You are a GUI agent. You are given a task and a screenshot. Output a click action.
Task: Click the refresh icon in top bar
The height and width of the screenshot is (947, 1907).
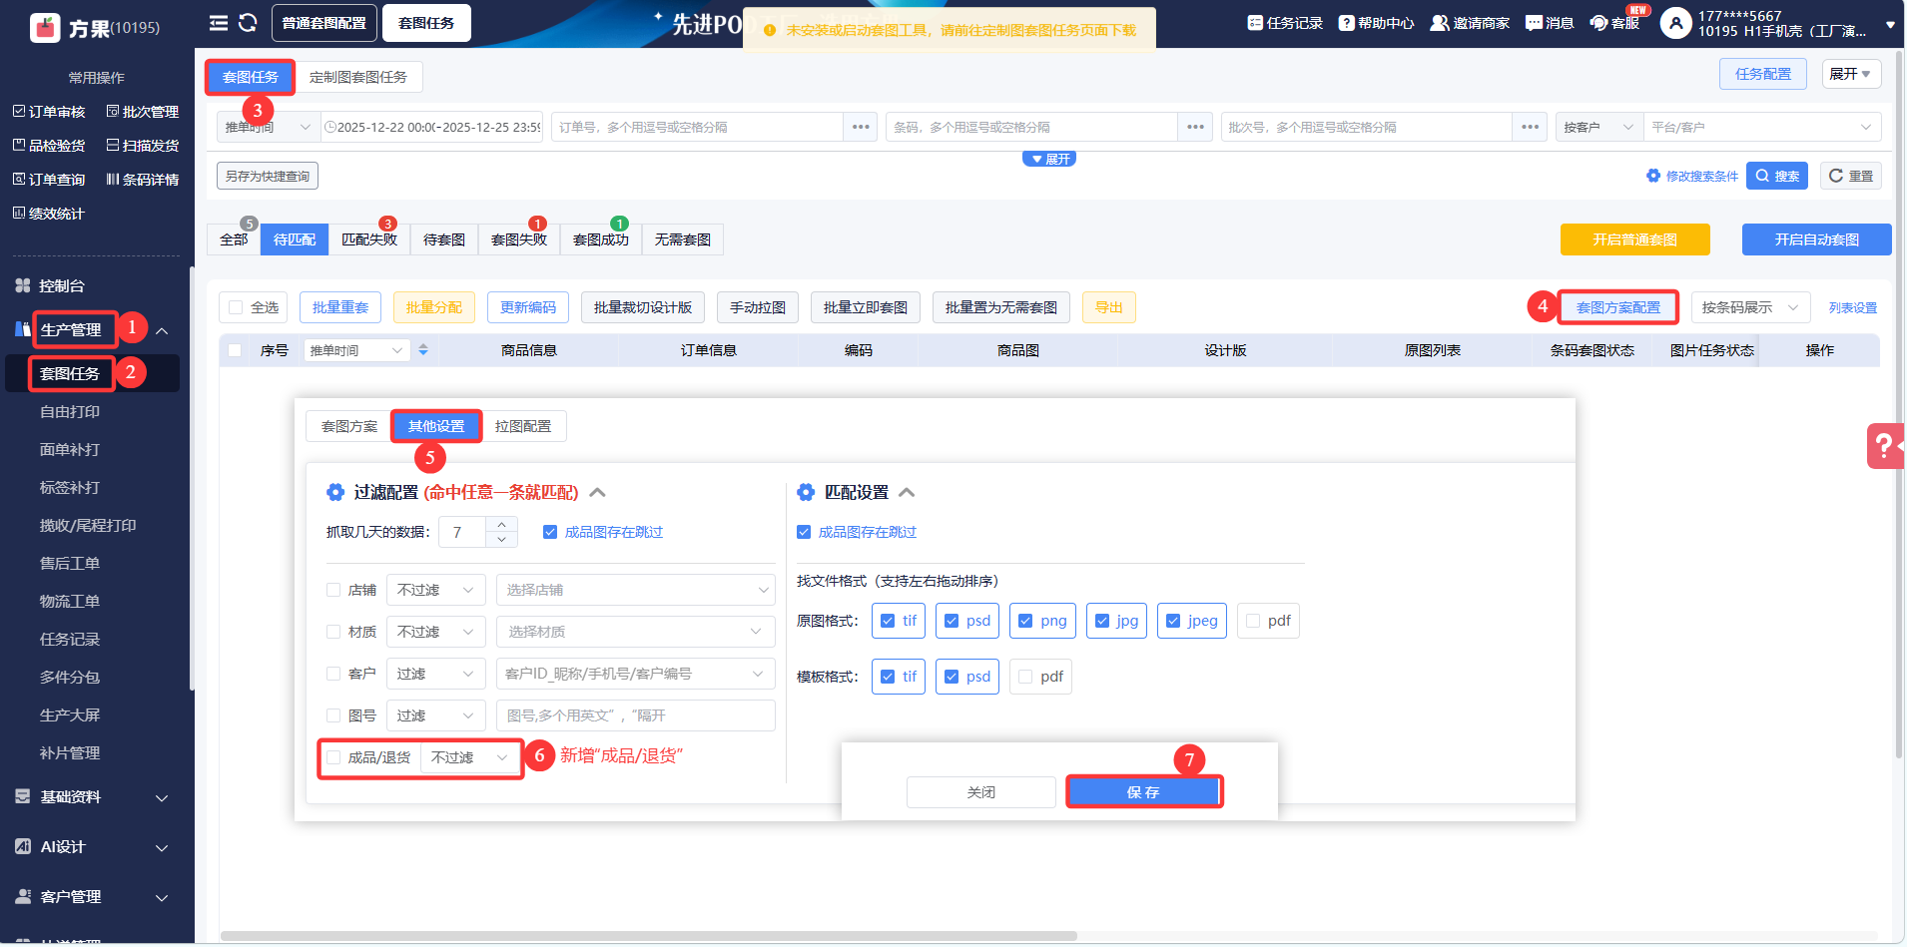pyautogui.click(x=248, y=23)
